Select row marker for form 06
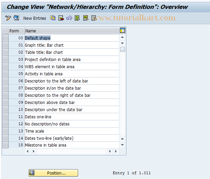 pyautogui.click(x=5, y=81)
